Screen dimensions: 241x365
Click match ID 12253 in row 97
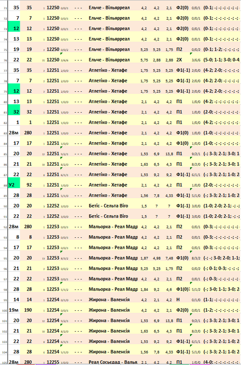point(53,279)
